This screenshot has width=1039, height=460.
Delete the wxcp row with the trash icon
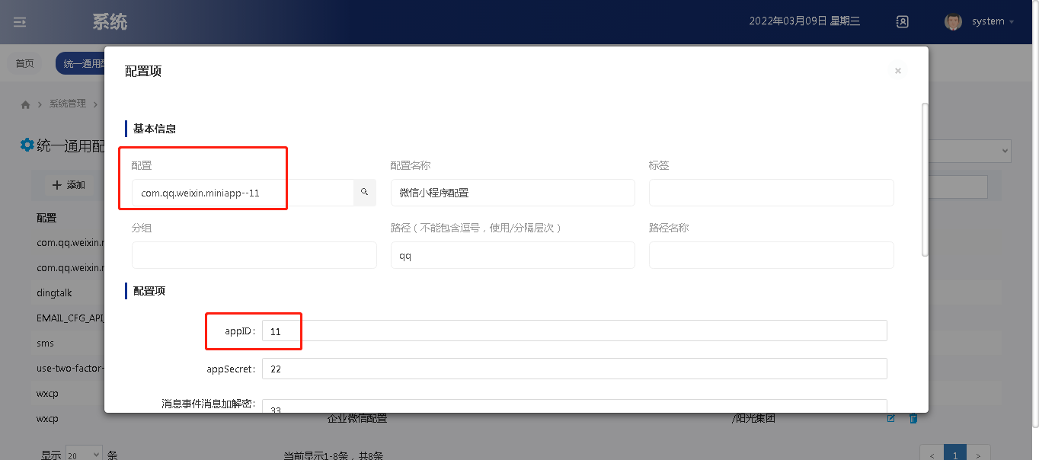coord(913,418)
